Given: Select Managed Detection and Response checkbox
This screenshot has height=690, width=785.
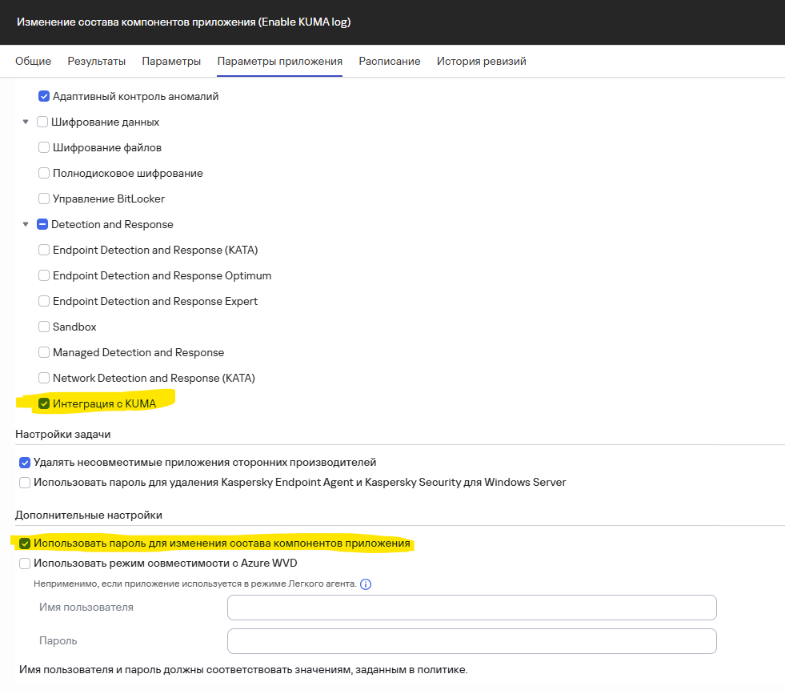Looking at the screenshot, I should 44,353.
